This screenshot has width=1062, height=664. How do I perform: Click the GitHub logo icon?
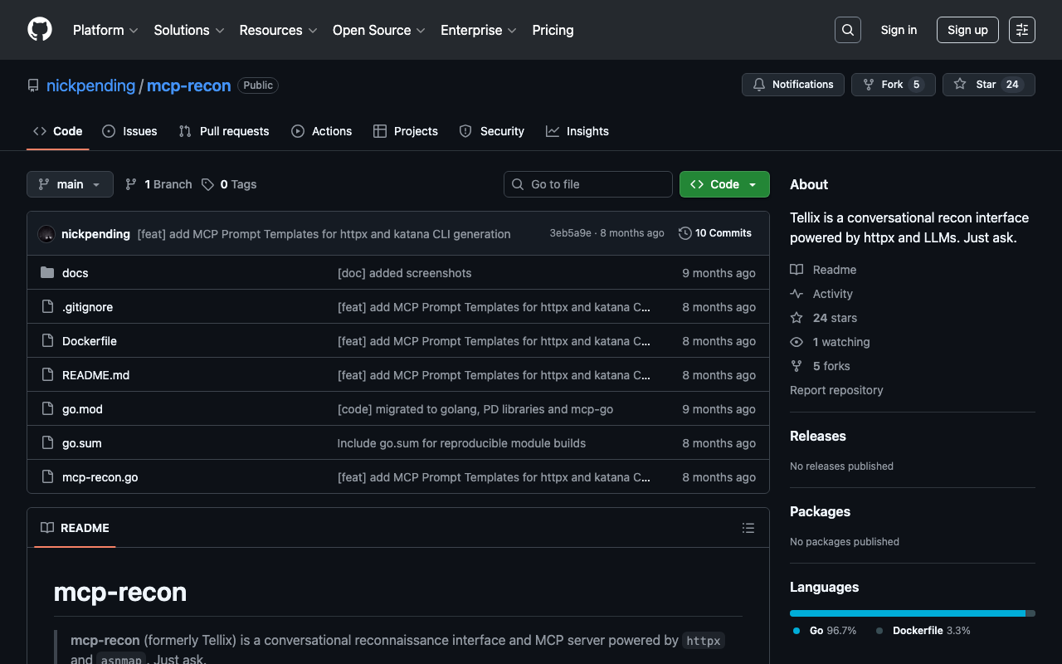pos(40,30)
